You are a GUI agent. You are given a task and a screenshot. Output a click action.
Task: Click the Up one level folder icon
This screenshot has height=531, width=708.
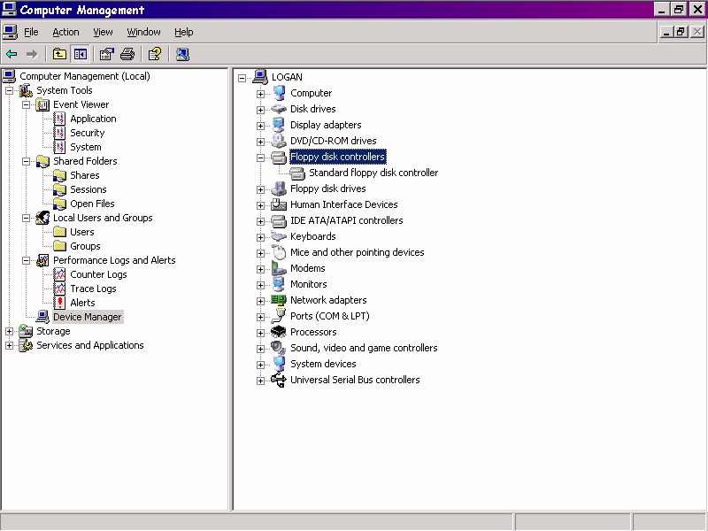pos(59,55)
